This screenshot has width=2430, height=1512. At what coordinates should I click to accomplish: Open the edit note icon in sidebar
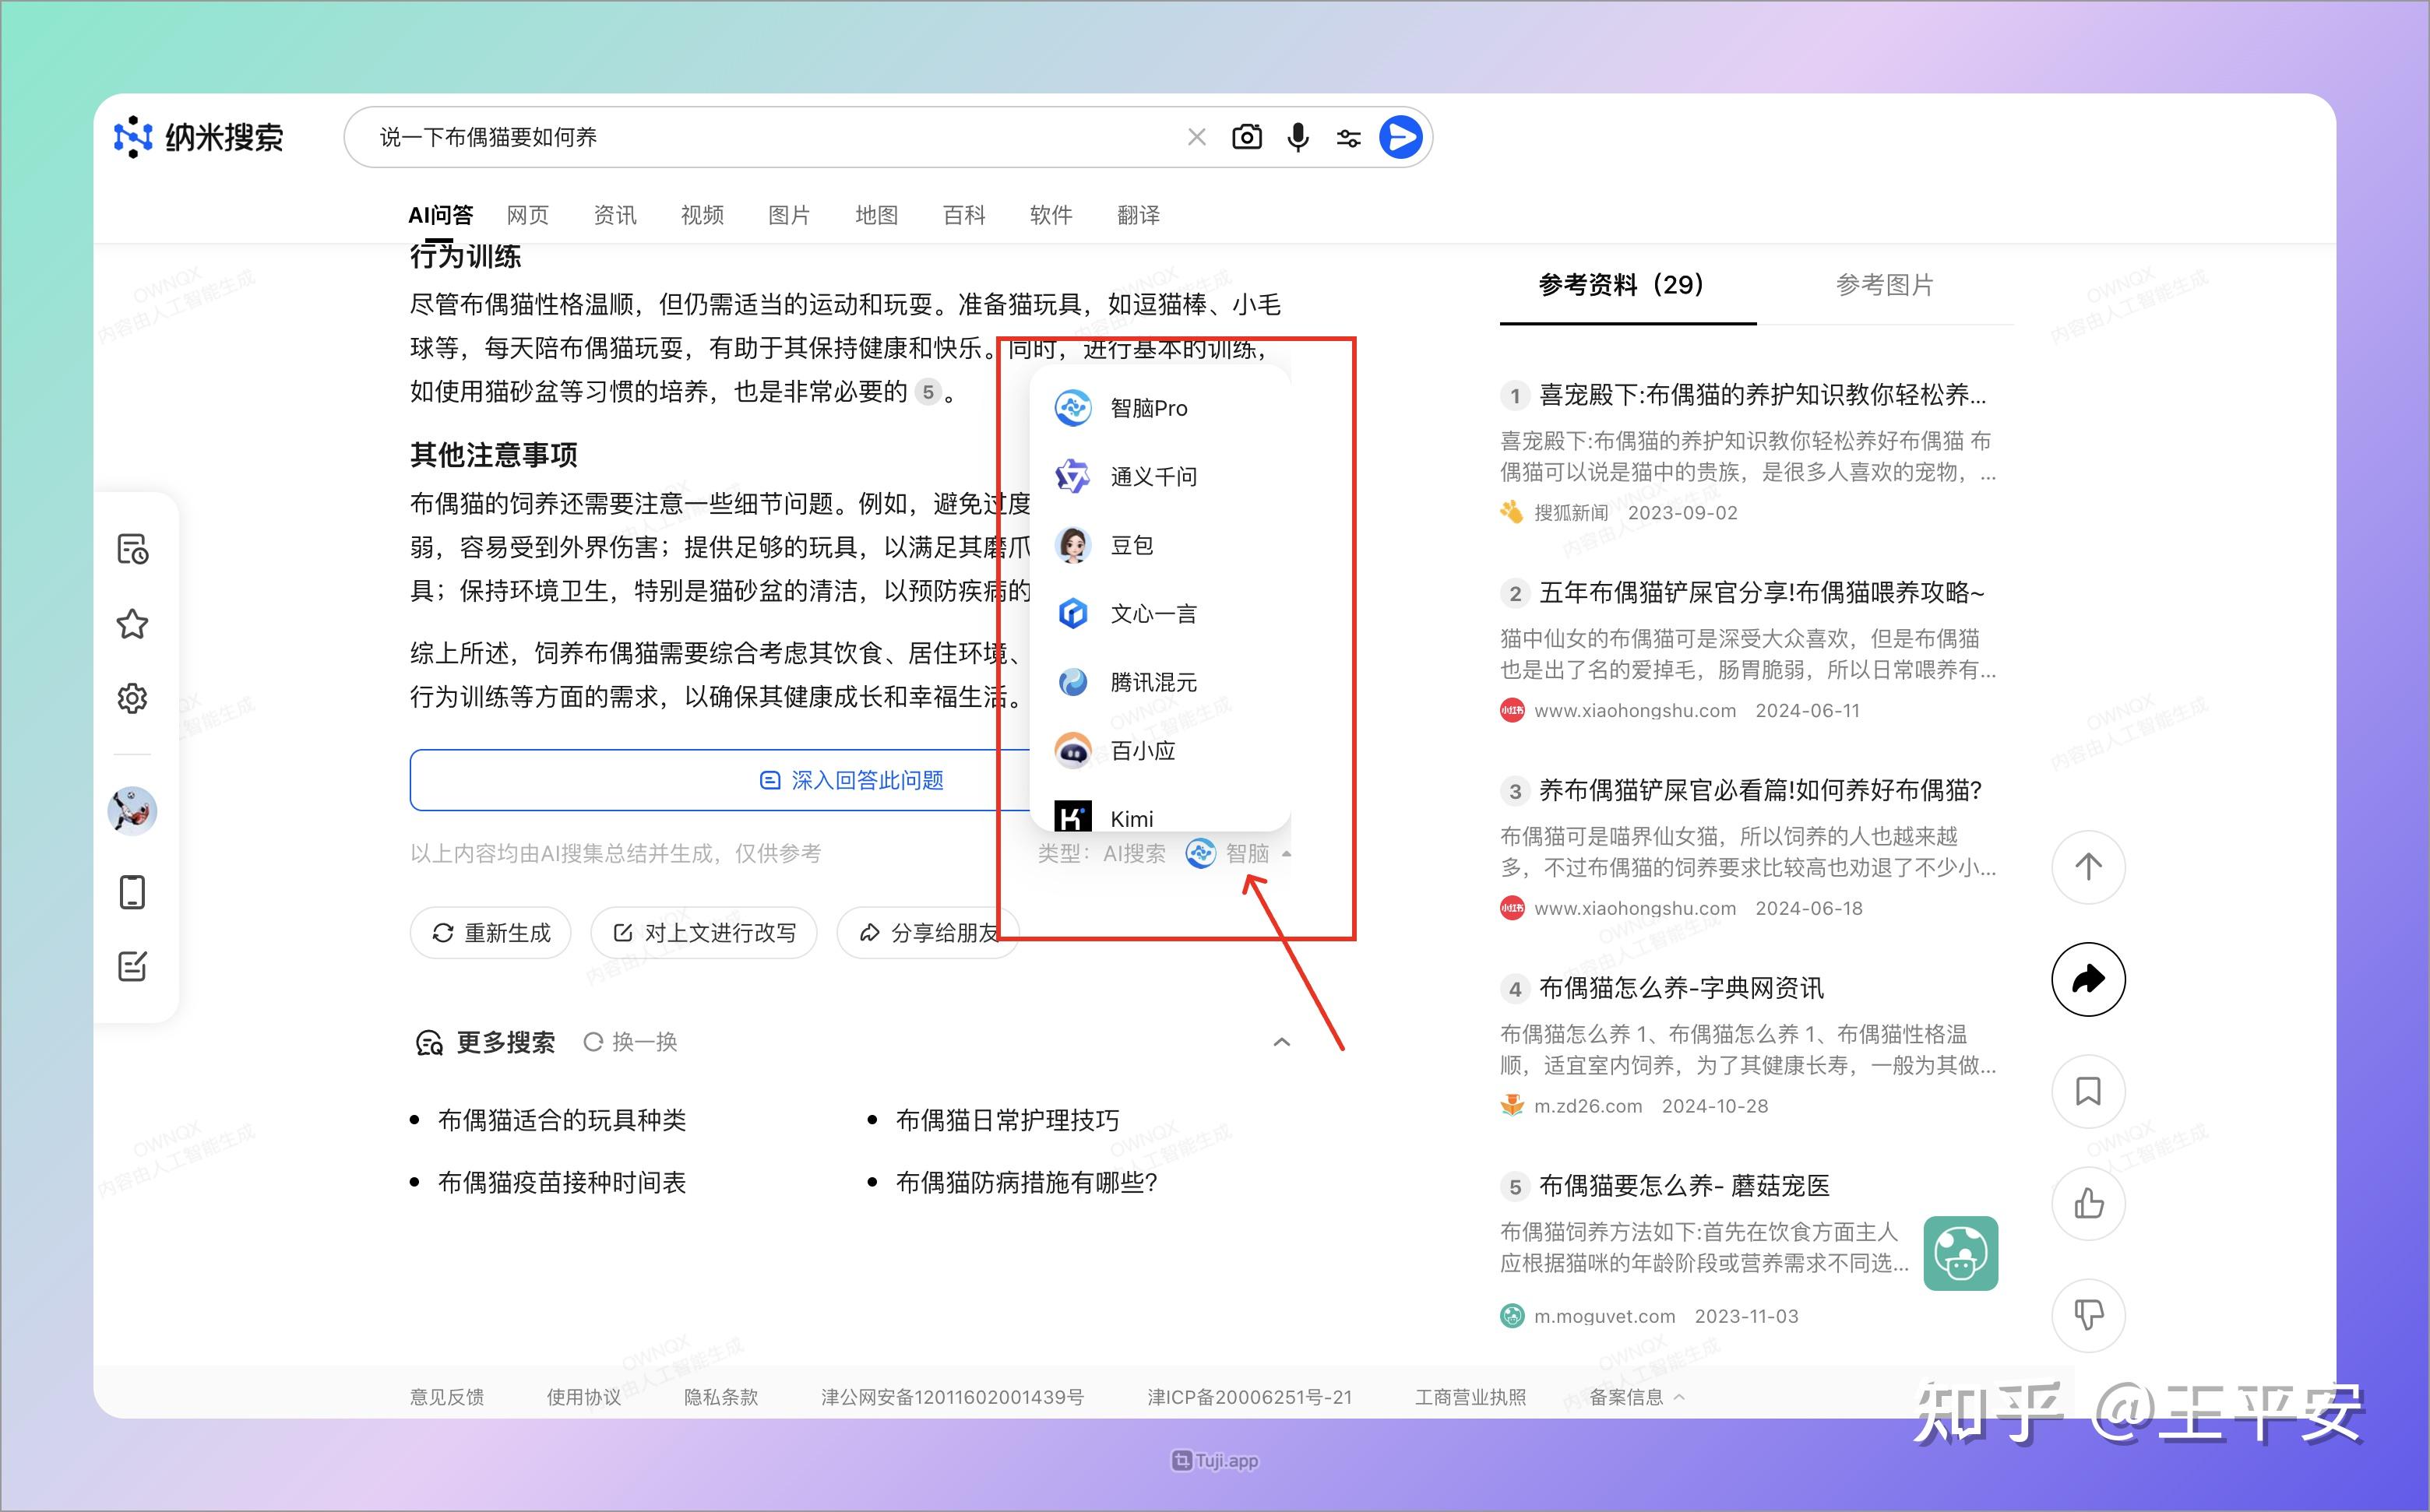tap(132, 966)
